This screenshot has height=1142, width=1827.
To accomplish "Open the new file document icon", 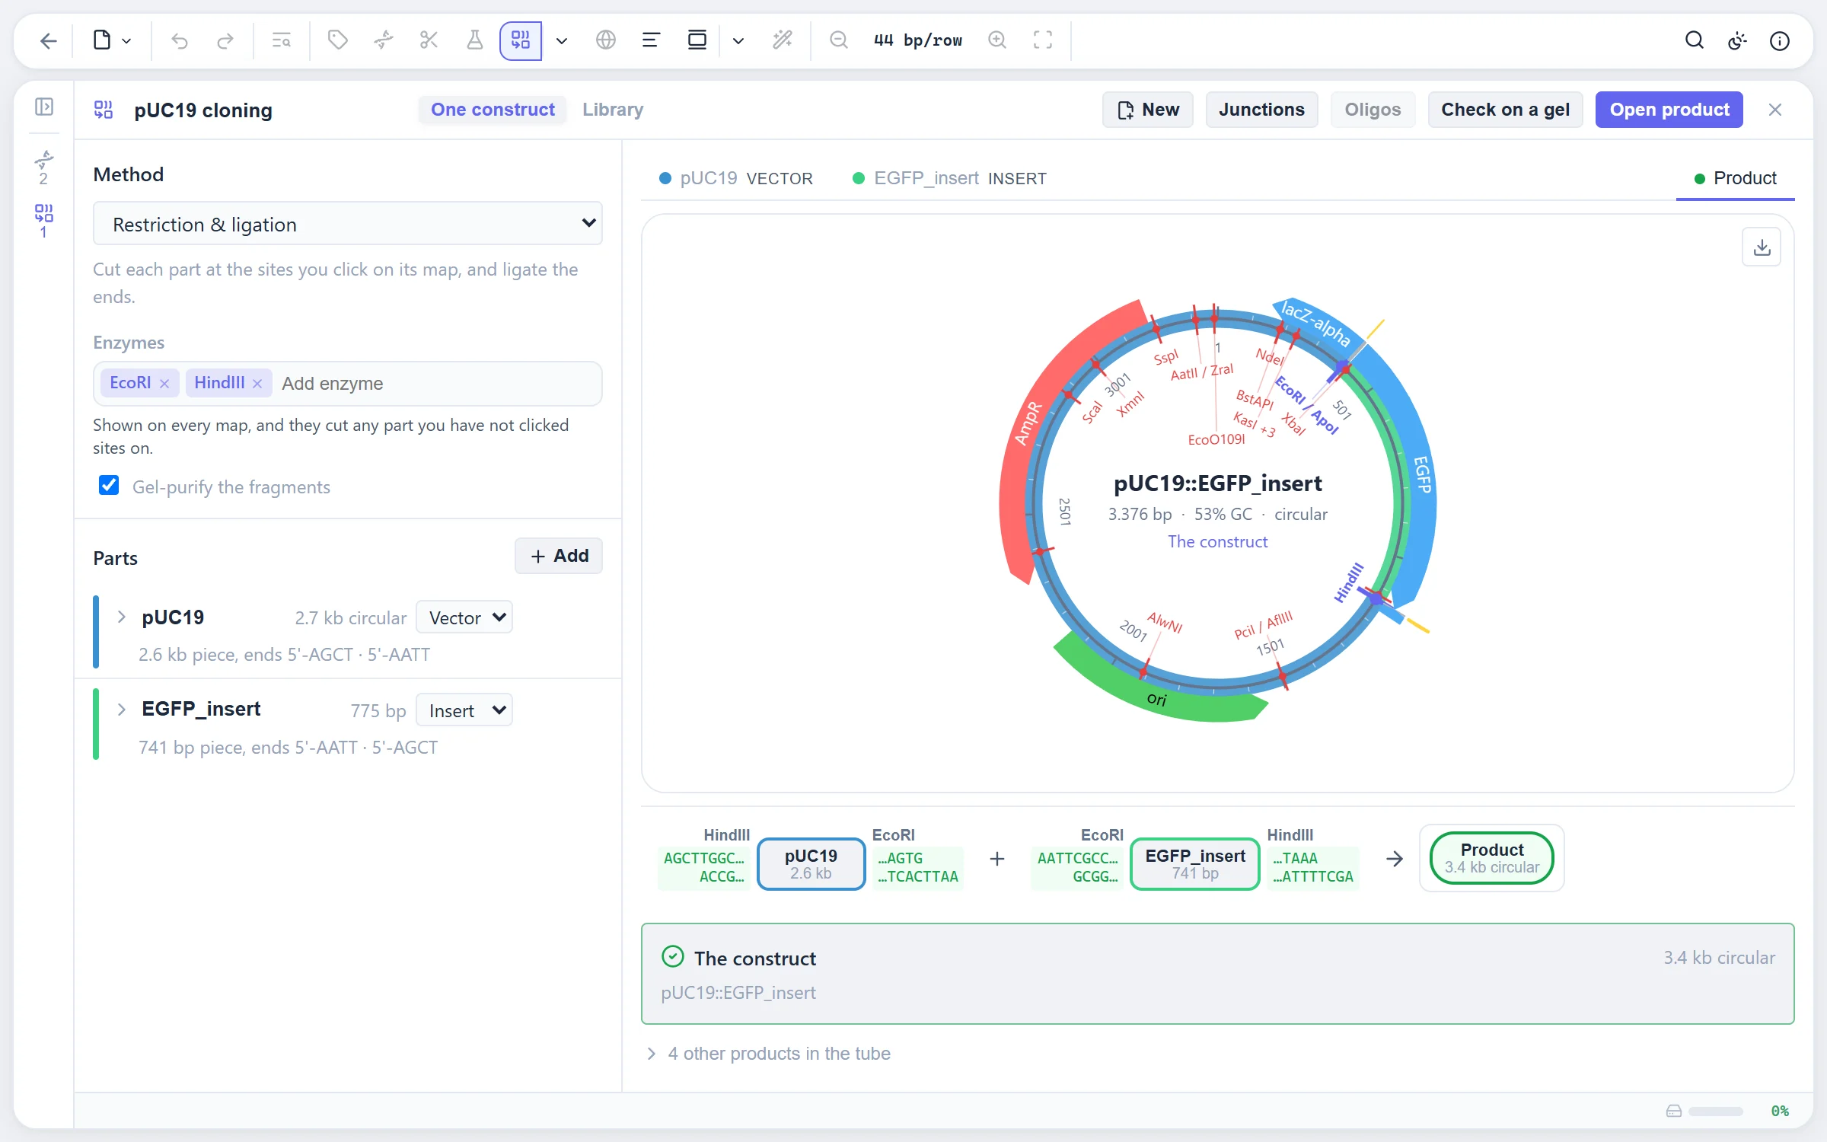I will tap(102, 40).
